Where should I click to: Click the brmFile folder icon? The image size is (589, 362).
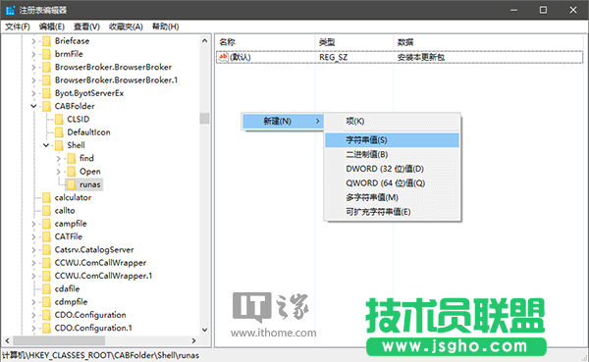pyautogui.click(x=46, y=54)
